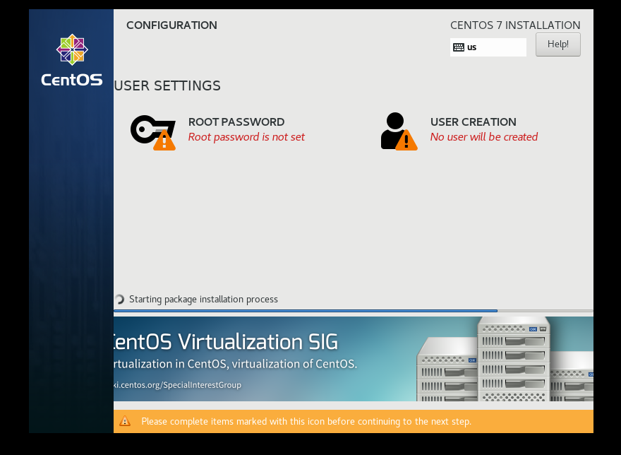
Task: Click the USER SETTINGS section heading
Action: (x=167, y=85)
